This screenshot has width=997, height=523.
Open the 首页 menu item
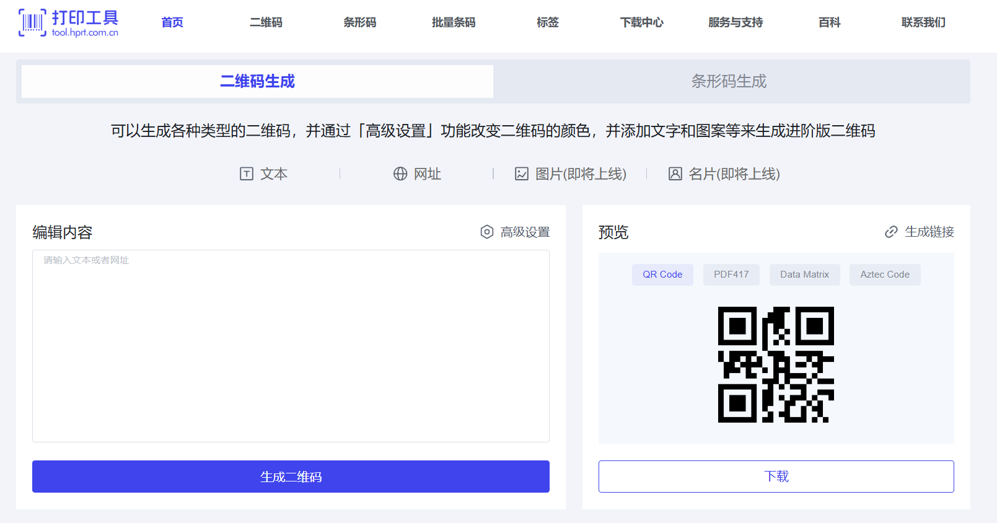(172, 22)
